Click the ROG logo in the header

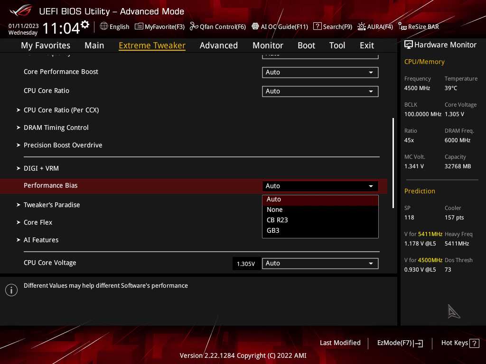(21, 11)
